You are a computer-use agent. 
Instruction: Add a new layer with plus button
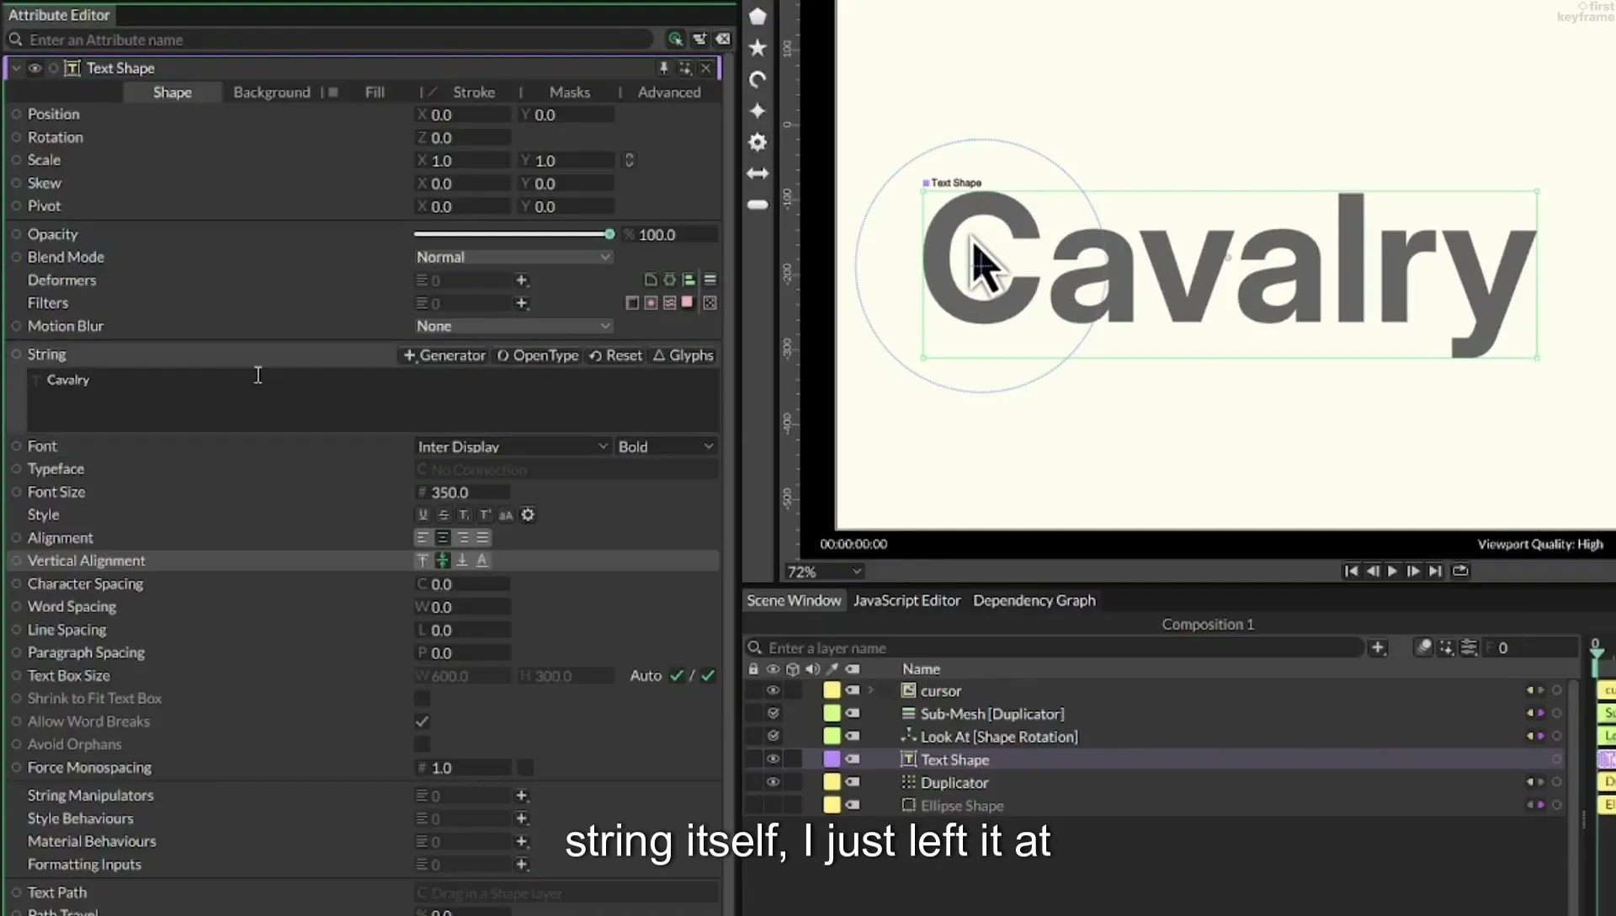1378,647
